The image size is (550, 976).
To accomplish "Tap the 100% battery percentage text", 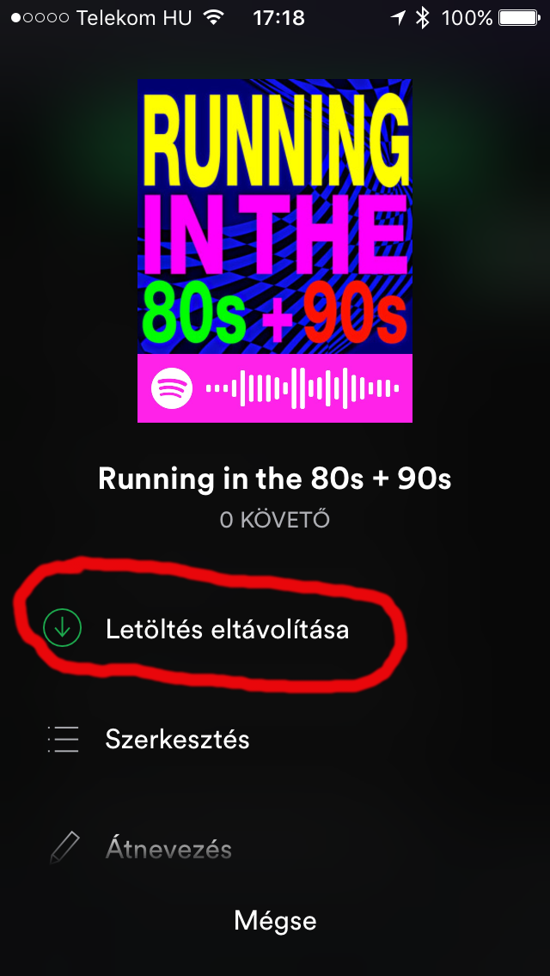I will pos(467,18).
